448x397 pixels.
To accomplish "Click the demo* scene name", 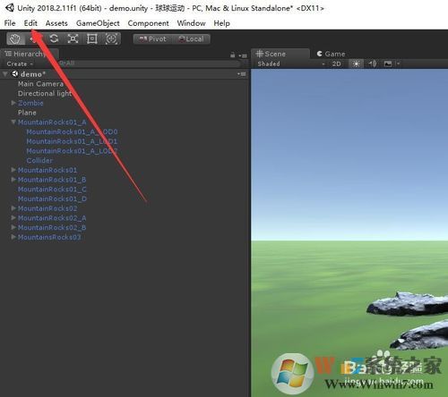I will coord(33,74).
